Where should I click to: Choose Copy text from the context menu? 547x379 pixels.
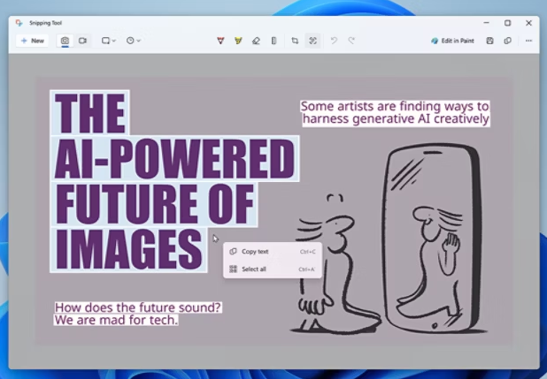click(x=255, y=252)
